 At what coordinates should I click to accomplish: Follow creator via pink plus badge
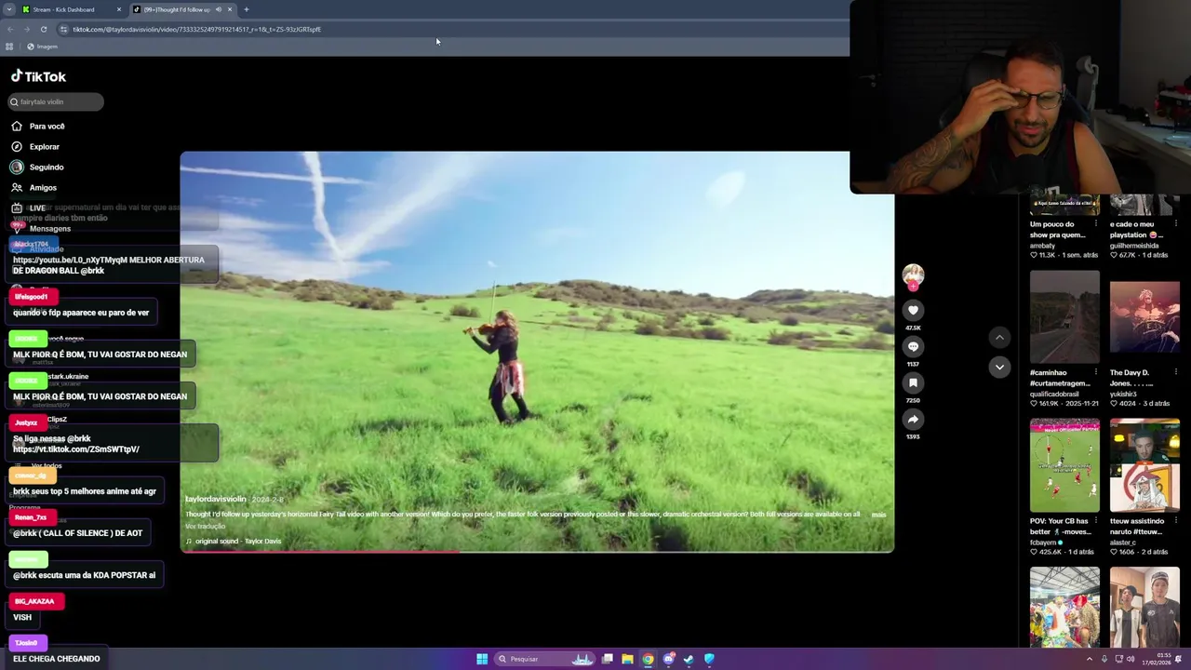coord(913,285)
